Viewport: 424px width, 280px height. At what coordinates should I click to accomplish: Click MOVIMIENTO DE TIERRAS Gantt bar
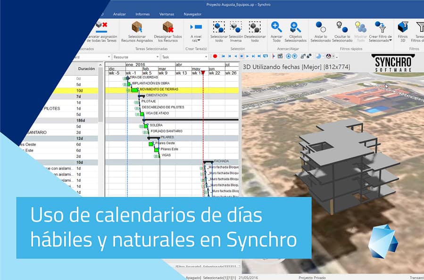point(135,90)
